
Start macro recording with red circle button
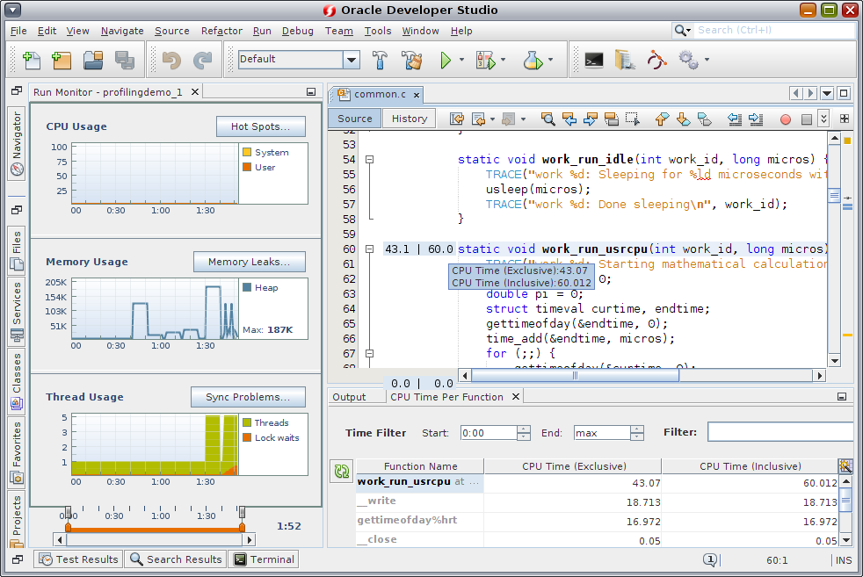785,119
